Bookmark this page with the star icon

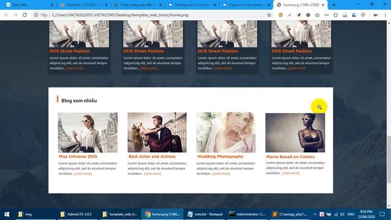click(269, 15)
